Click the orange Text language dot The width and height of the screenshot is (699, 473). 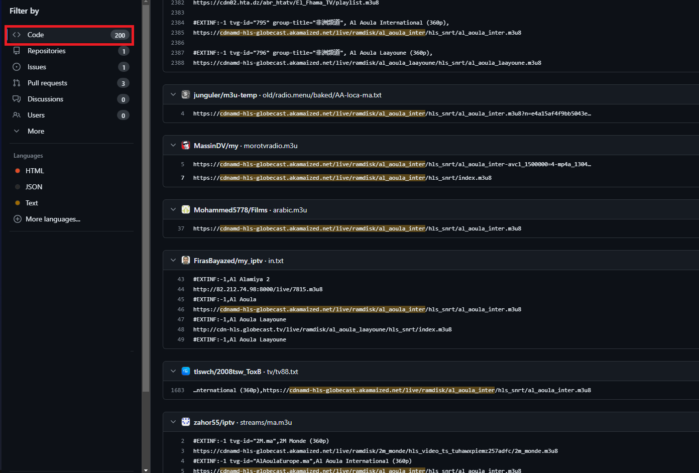pyautogui.click(x=18, y=203)
